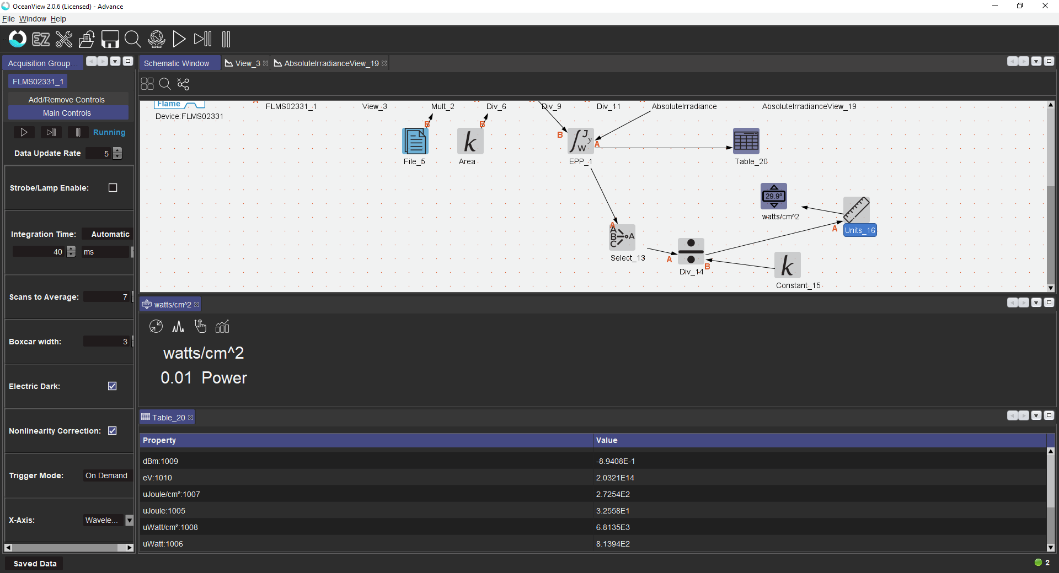
Task: Click the File_5 node icon
Action: (415, 142)
